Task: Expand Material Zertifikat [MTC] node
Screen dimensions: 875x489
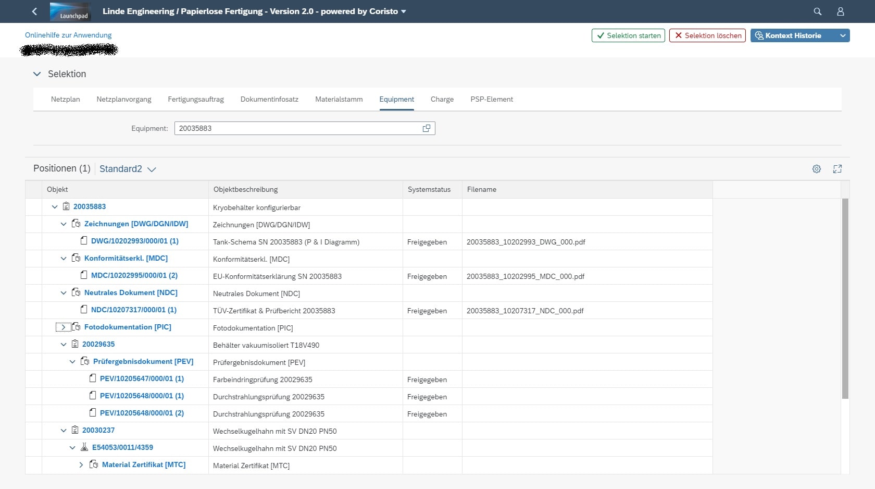Action: coord(81,465)
